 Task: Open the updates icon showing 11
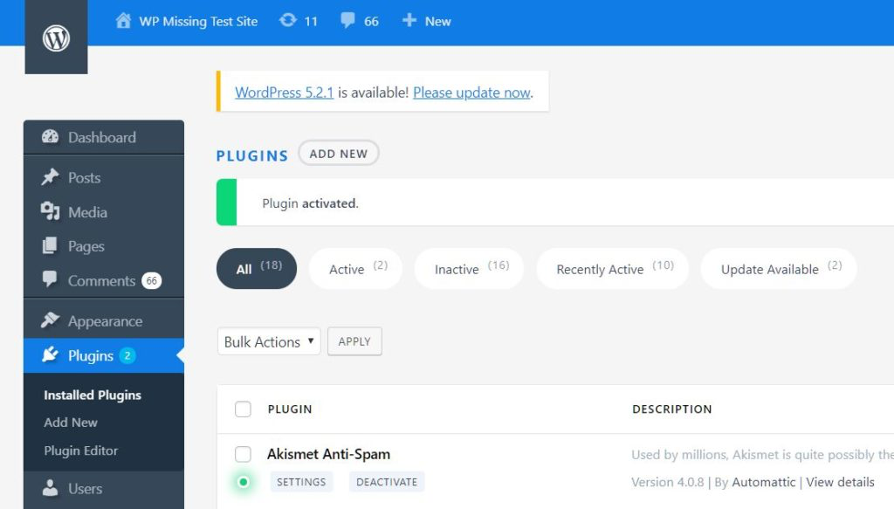tap(287, 20)
